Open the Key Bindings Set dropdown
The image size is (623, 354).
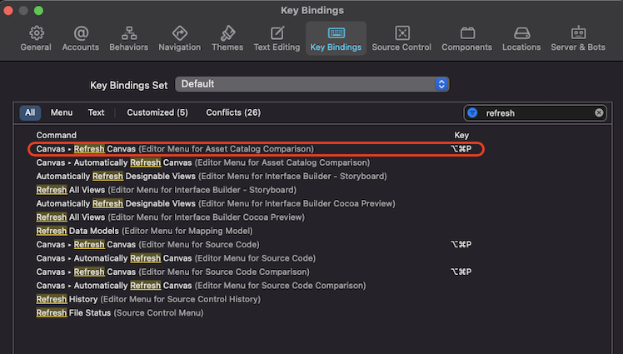(x=312, y=84)
